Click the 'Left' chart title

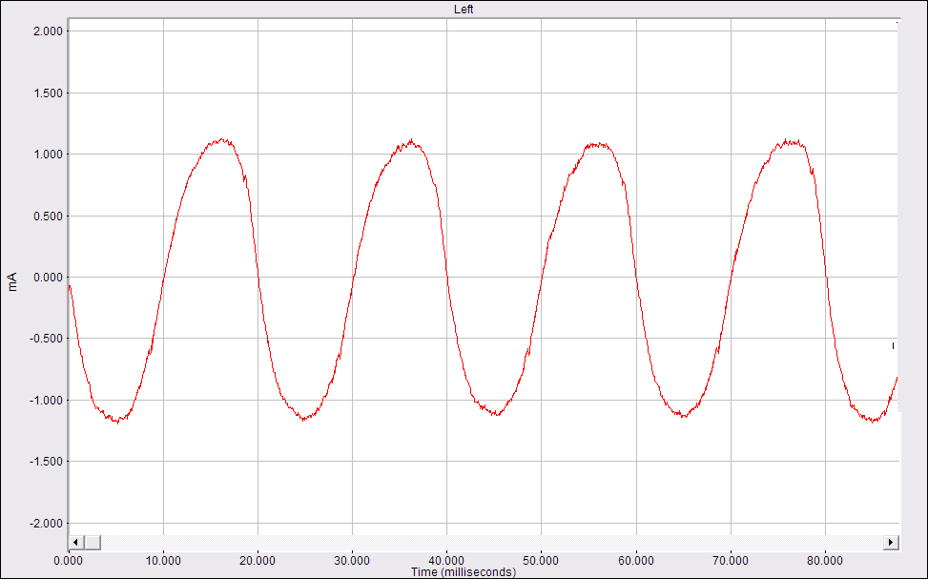tap(464, 10)
